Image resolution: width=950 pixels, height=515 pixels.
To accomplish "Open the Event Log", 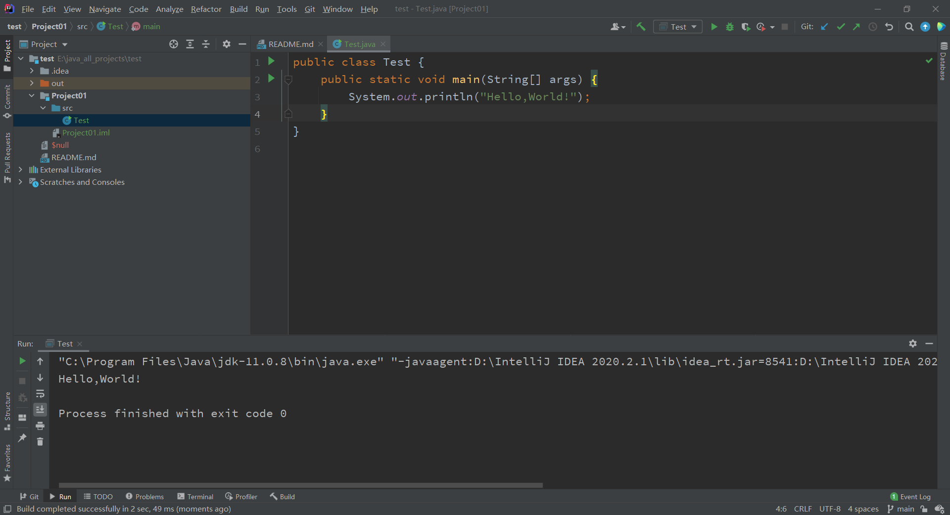I will [910, 497].
